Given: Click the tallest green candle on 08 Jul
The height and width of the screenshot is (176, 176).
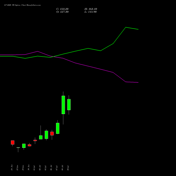Looking at the screenshot, I should pyautogui.click(x=63, y=105).
